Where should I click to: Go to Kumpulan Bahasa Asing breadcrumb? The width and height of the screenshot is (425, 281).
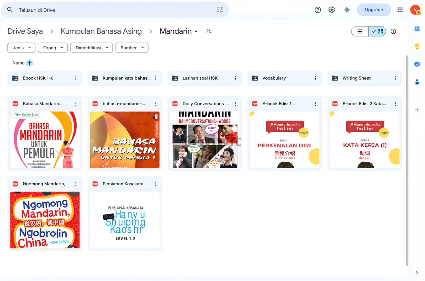tap(101, 32)
